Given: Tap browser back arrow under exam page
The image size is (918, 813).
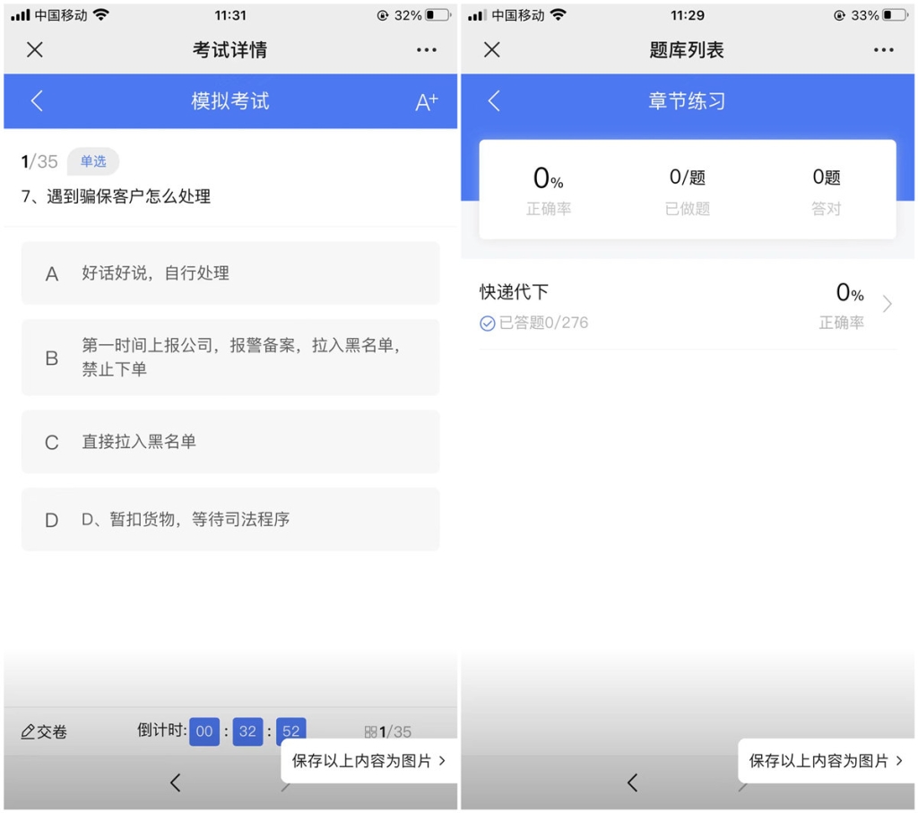Looking at the screenshot, I should pos(175,782).
